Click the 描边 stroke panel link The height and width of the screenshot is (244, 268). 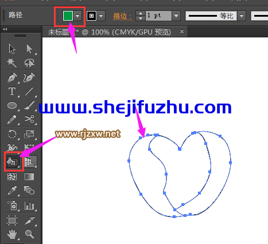click(x=122, y=16)
